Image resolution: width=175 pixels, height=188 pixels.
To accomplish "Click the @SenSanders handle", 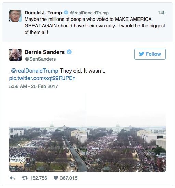I will (40, 59).
